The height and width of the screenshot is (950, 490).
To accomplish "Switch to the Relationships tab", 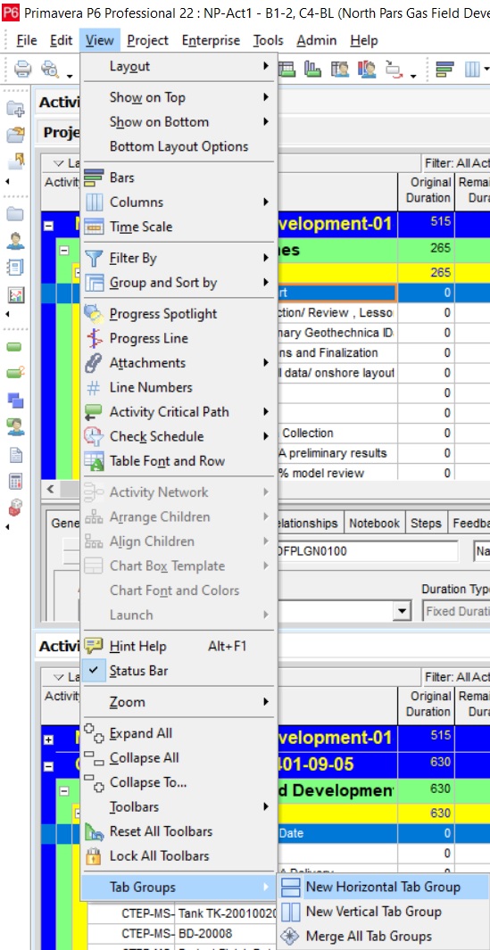I will 310,523.
